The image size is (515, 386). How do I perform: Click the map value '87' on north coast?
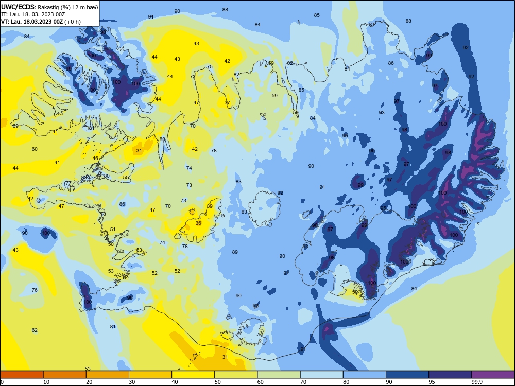tap(372, 25)
